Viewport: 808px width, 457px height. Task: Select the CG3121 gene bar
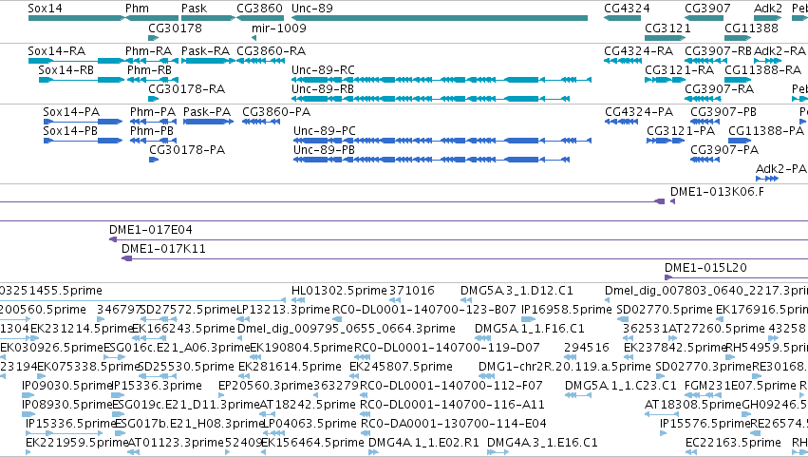[x=665, y=38]
